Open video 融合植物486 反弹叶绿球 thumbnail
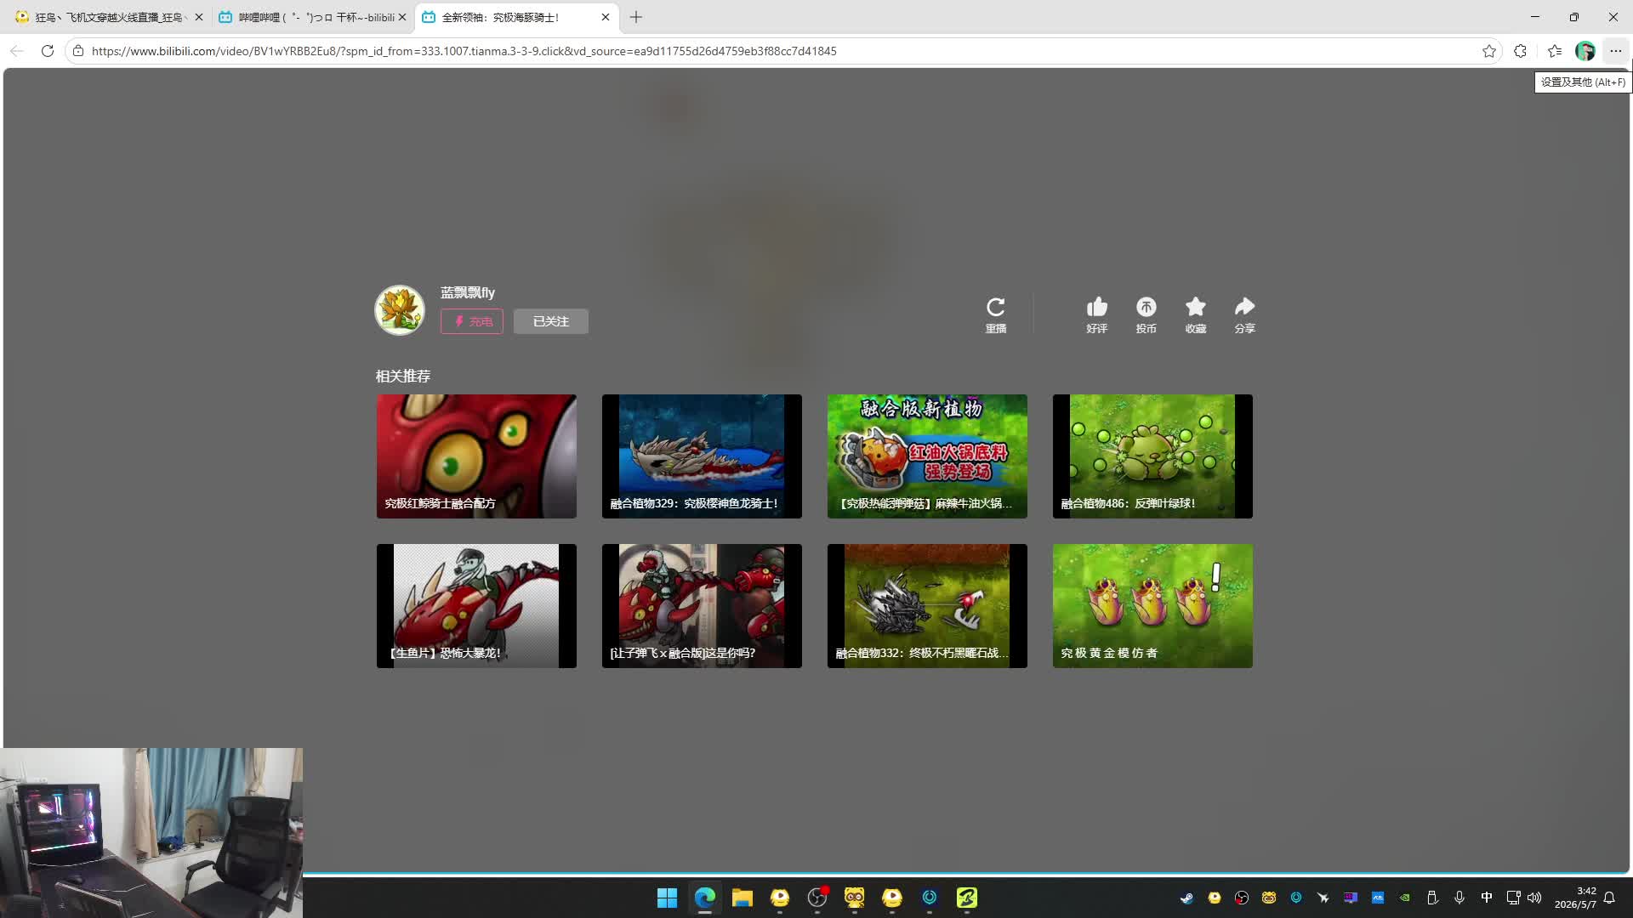Screen dimensions: 1633x918 [x=1152, y=456]
